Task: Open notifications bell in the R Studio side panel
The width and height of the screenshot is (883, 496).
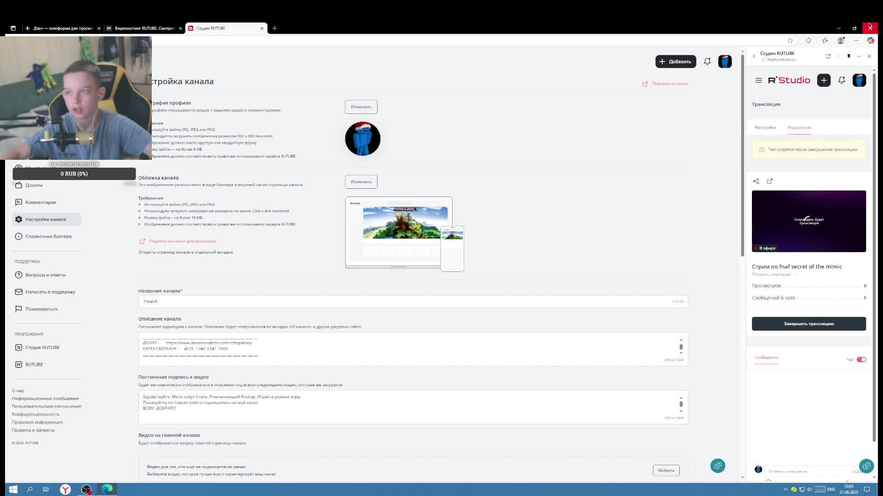Action: coord(842,80)
